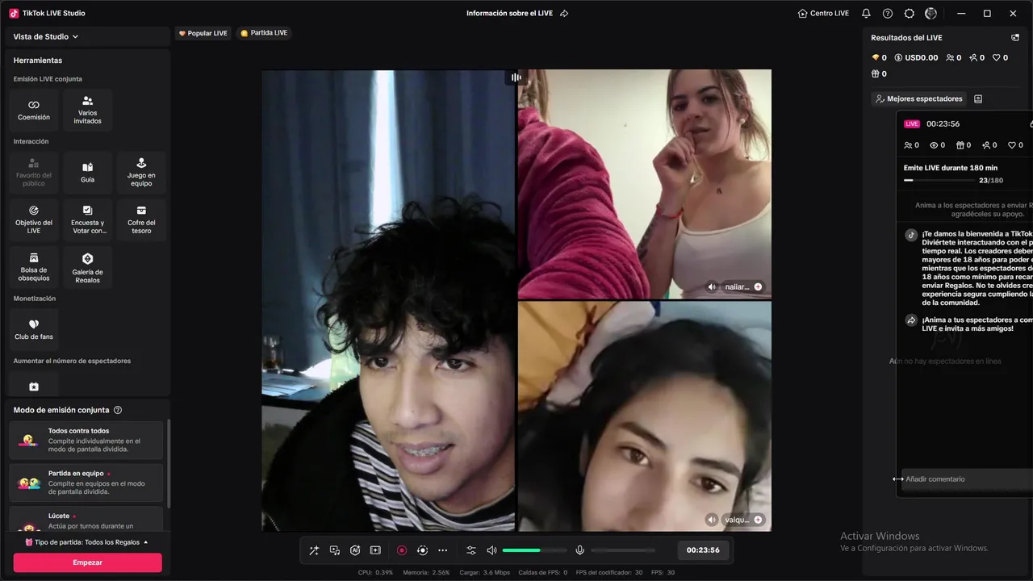Click the USD0.00 earnings stat
The image size is (1033, 581).
coord(916,58)
